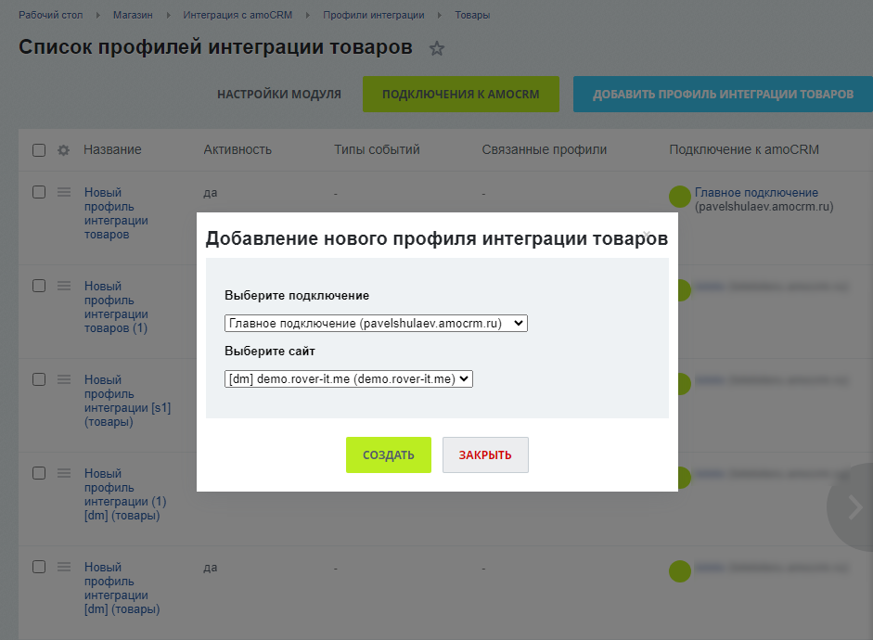
Task: Open row menu for 'интеграции [dm] (товары)' last row
Action: click(x=64, y=567)
